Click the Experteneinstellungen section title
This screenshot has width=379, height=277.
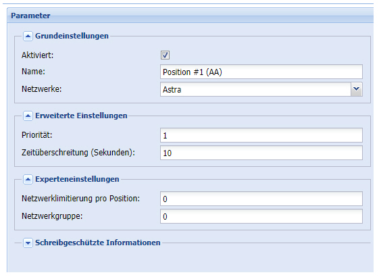[x=77, y=179]
